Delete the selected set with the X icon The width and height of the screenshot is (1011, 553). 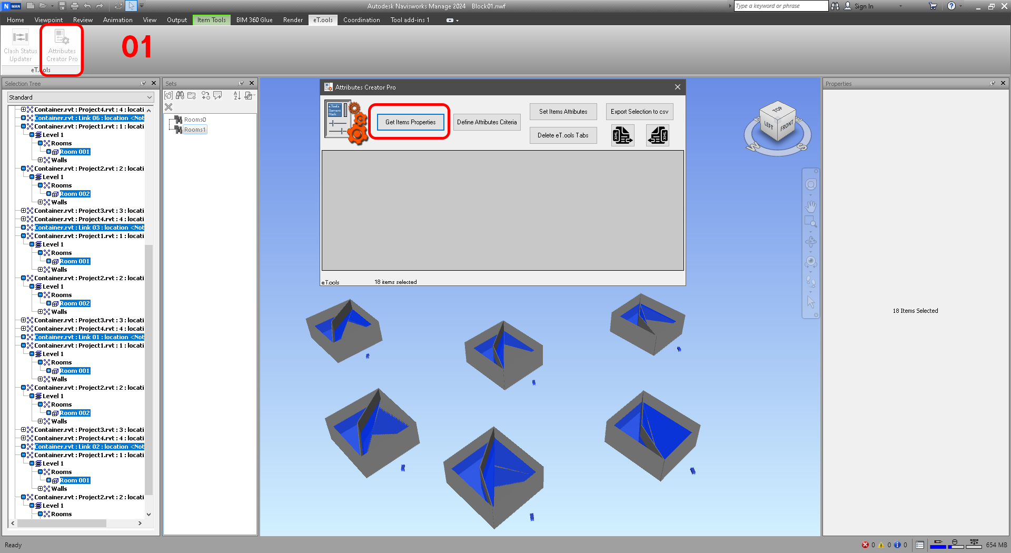point(168,107)
